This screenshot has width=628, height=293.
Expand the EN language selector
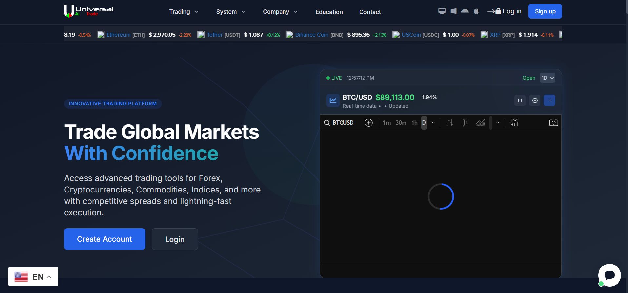pyautogui.click(x=33, y=277)
